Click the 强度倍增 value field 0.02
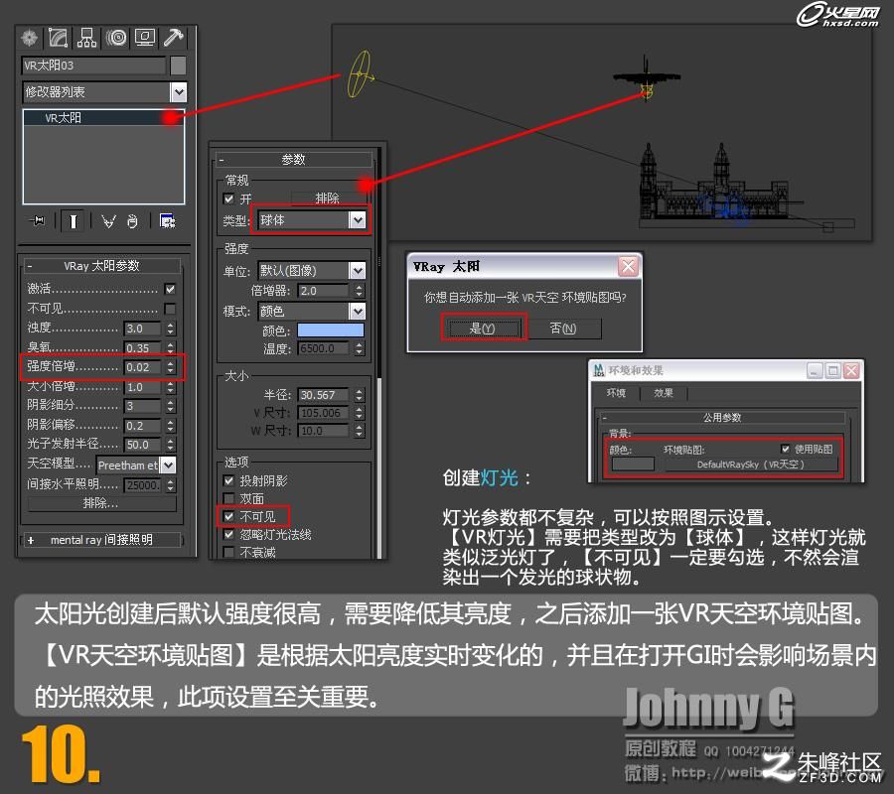 point(143,367)
